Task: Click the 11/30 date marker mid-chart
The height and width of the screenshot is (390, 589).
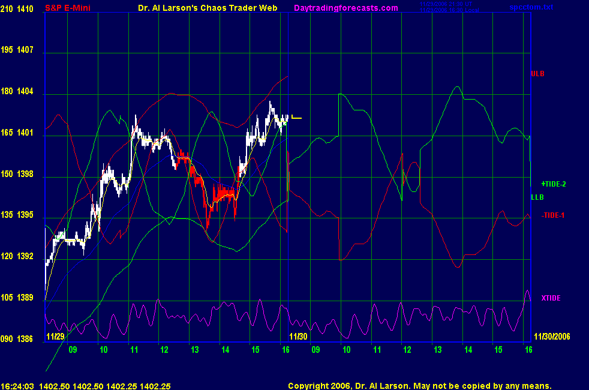Action: (298, 336)
